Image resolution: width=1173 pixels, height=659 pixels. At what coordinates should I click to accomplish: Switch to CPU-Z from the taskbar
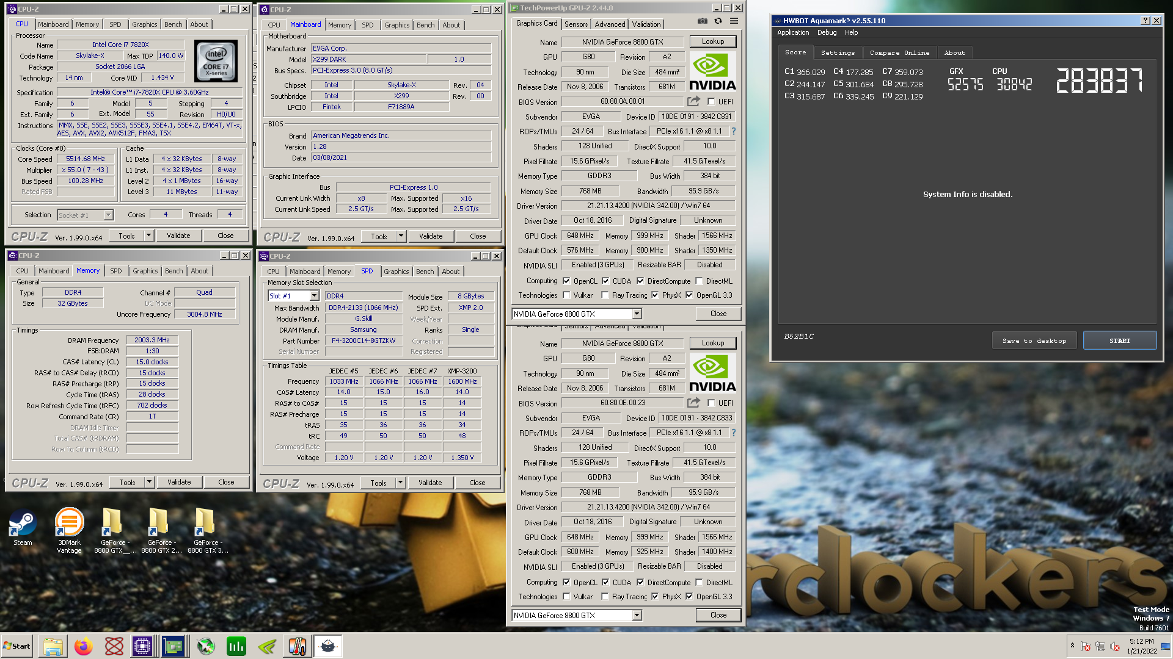[142, 646]
